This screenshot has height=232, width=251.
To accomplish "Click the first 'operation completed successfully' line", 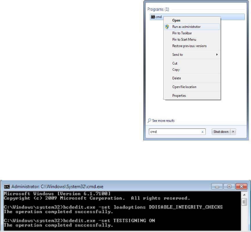I will [x=58, y=212].
